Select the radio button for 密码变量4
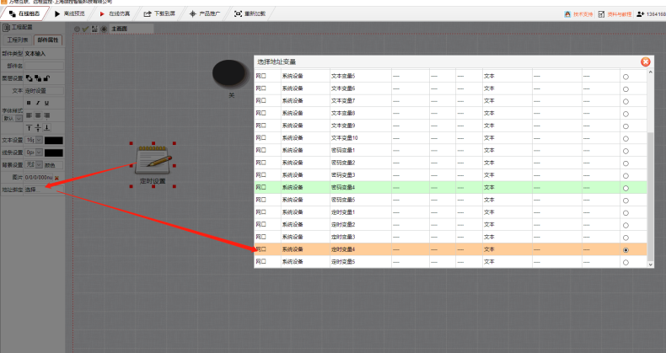Viewport: 666px width, 353px height. tap(625, 188)
